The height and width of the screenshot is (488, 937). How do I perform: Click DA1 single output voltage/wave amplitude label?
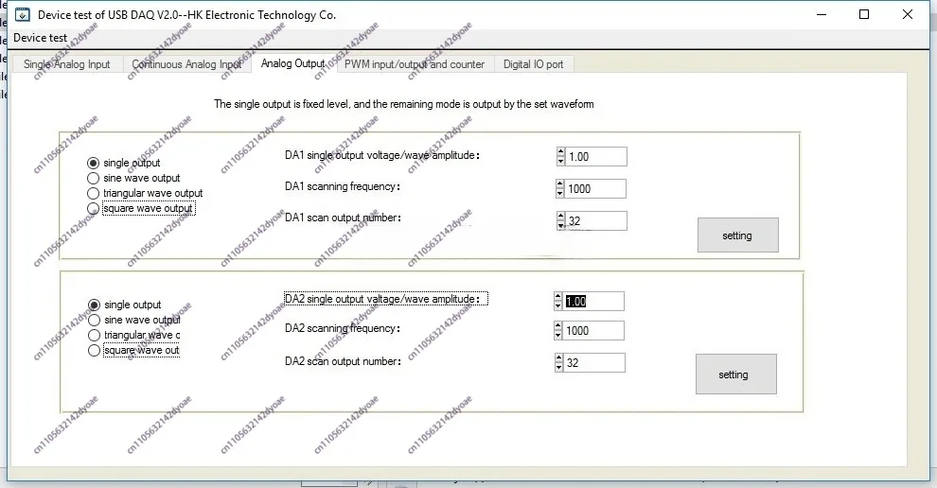click(382, 155)
